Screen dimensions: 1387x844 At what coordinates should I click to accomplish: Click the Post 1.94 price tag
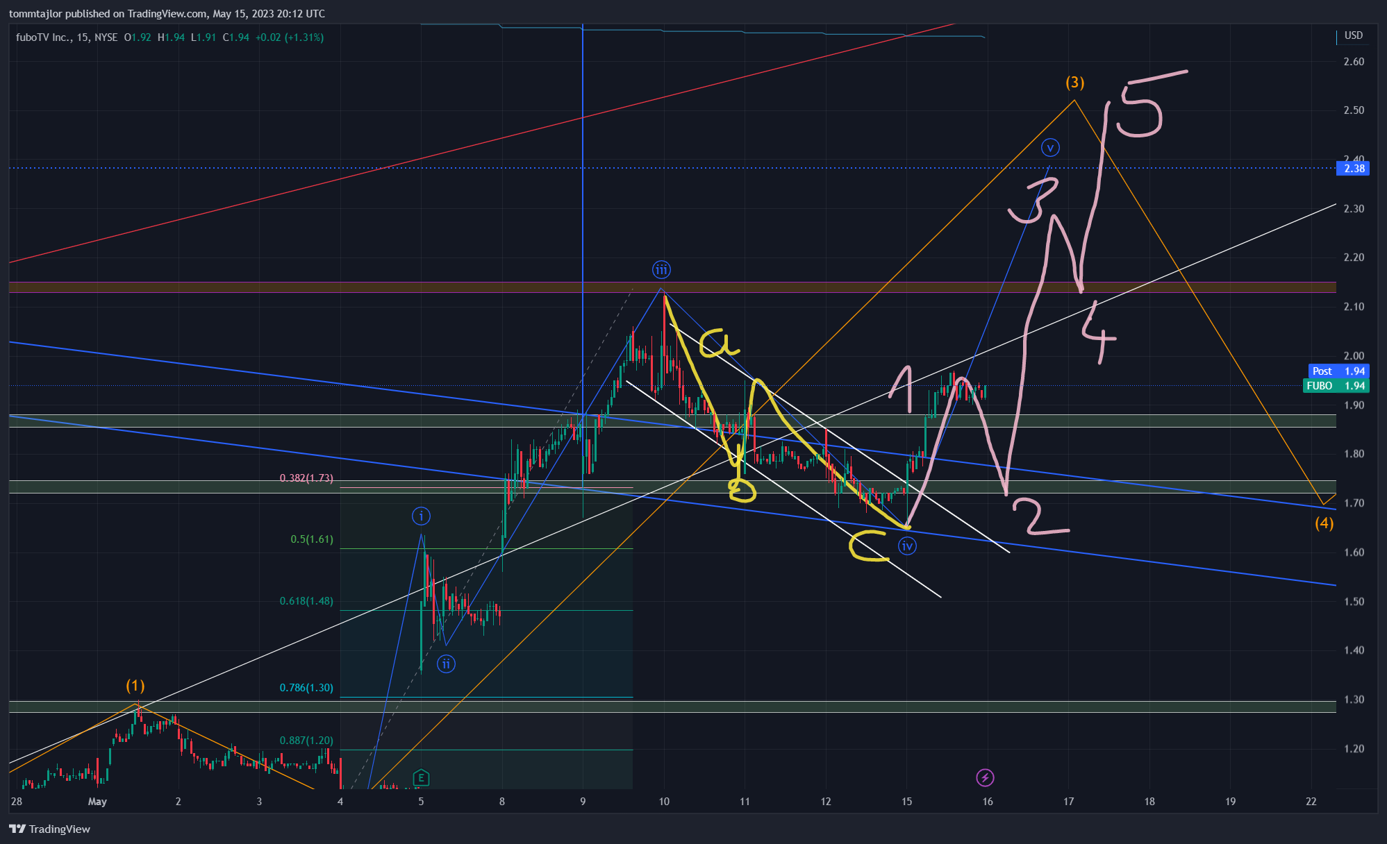pos(1338,371)
